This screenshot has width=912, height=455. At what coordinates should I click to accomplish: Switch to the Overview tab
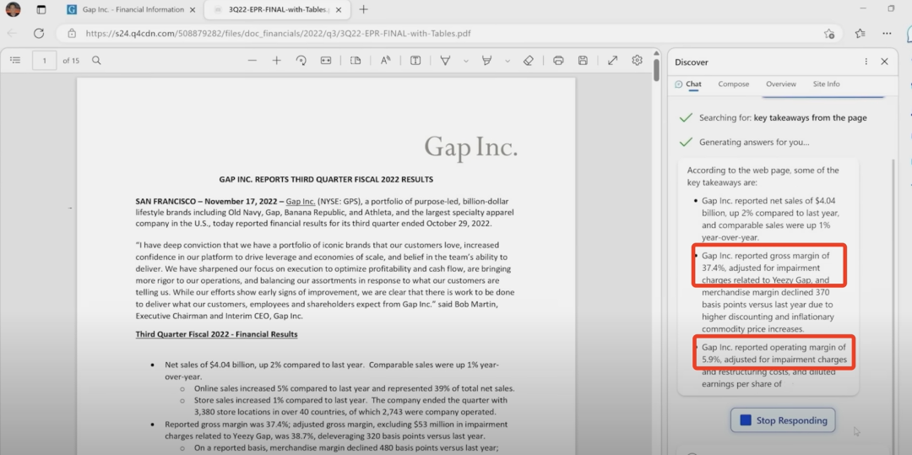click(780, 84)
